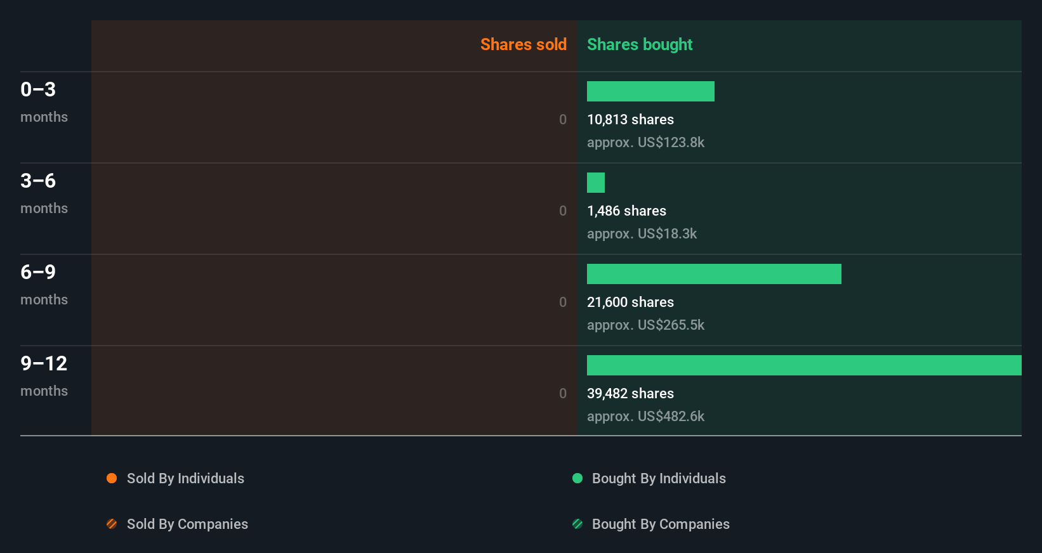The height and width of the screenshot is (553, 1042).
Task: Click the striped Sold By Companies legend icon
Action: point(112,524)
